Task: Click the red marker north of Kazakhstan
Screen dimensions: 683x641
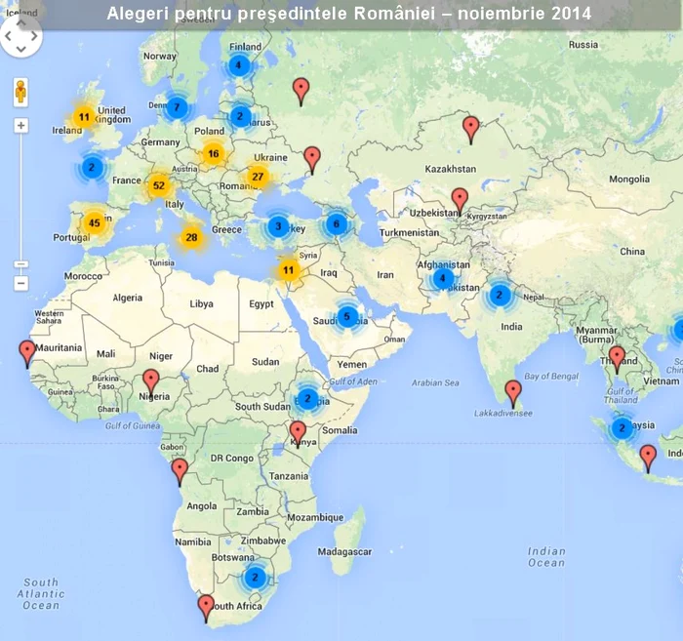Action: (471, 129)
